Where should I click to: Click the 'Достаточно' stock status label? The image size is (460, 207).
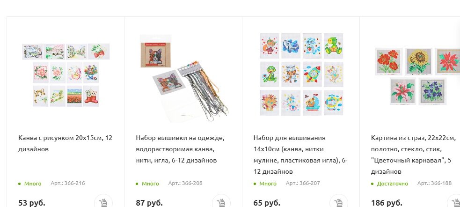392,184
